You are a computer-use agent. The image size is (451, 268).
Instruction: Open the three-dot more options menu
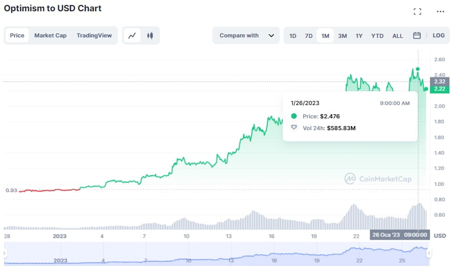(x=440, y=11)
